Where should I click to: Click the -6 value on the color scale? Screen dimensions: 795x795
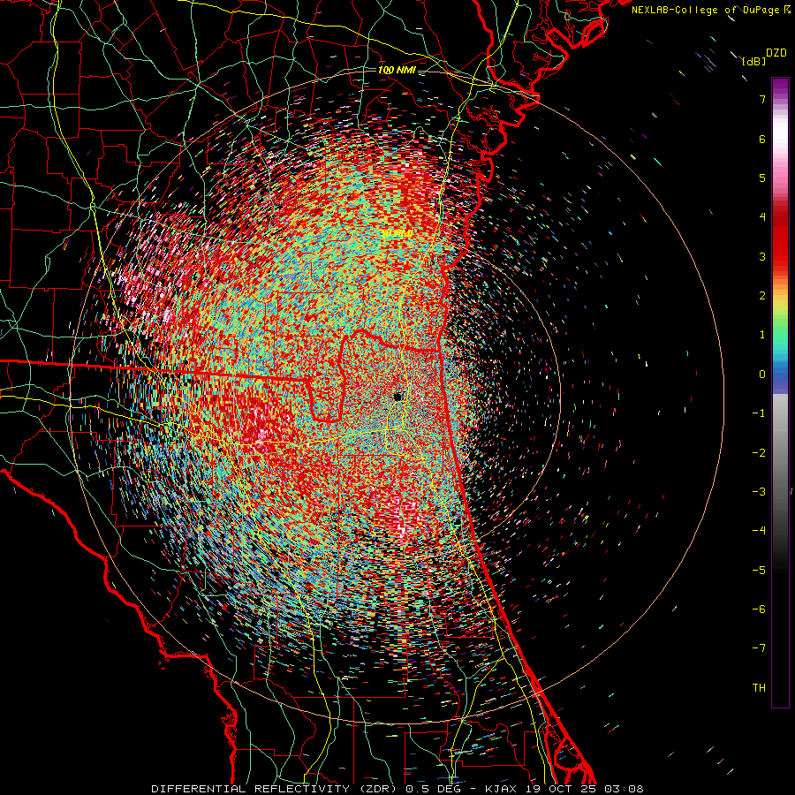759,609
